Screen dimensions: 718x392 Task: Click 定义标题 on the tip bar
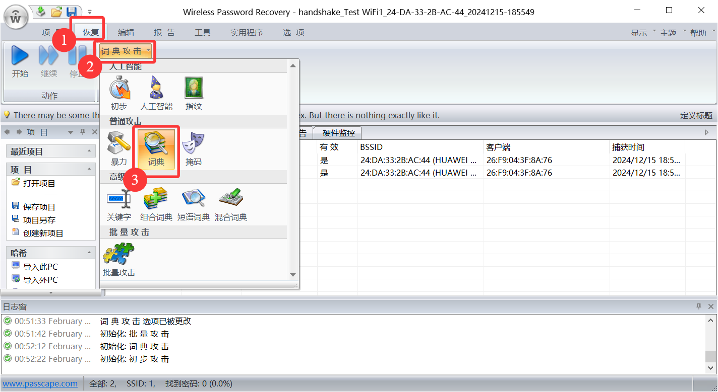point(696,115)
